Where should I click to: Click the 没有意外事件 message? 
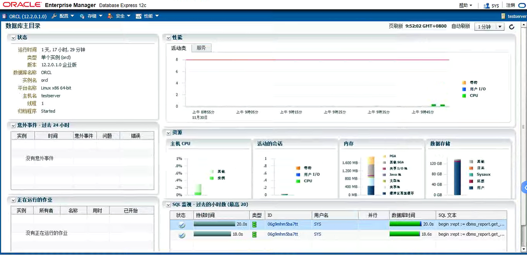point(39,158)
